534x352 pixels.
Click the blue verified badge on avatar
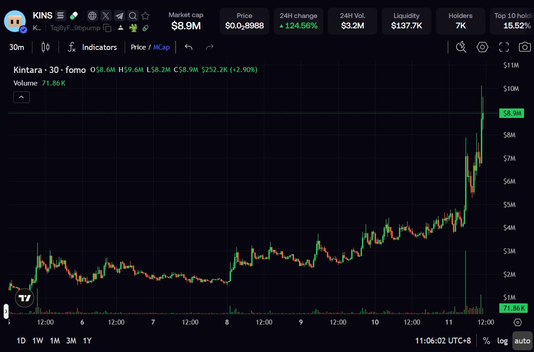[23, 30]
